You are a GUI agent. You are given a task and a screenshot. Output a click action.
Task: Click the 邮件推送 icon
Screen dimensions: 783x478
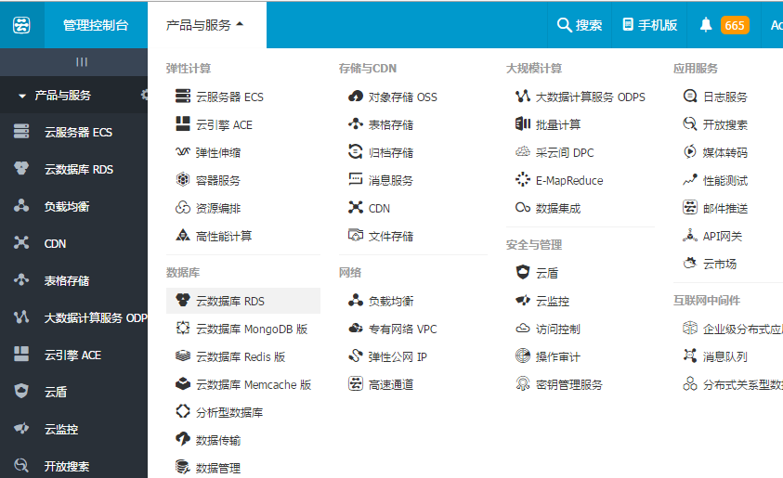pyautogui.click(x=690, y=207)
